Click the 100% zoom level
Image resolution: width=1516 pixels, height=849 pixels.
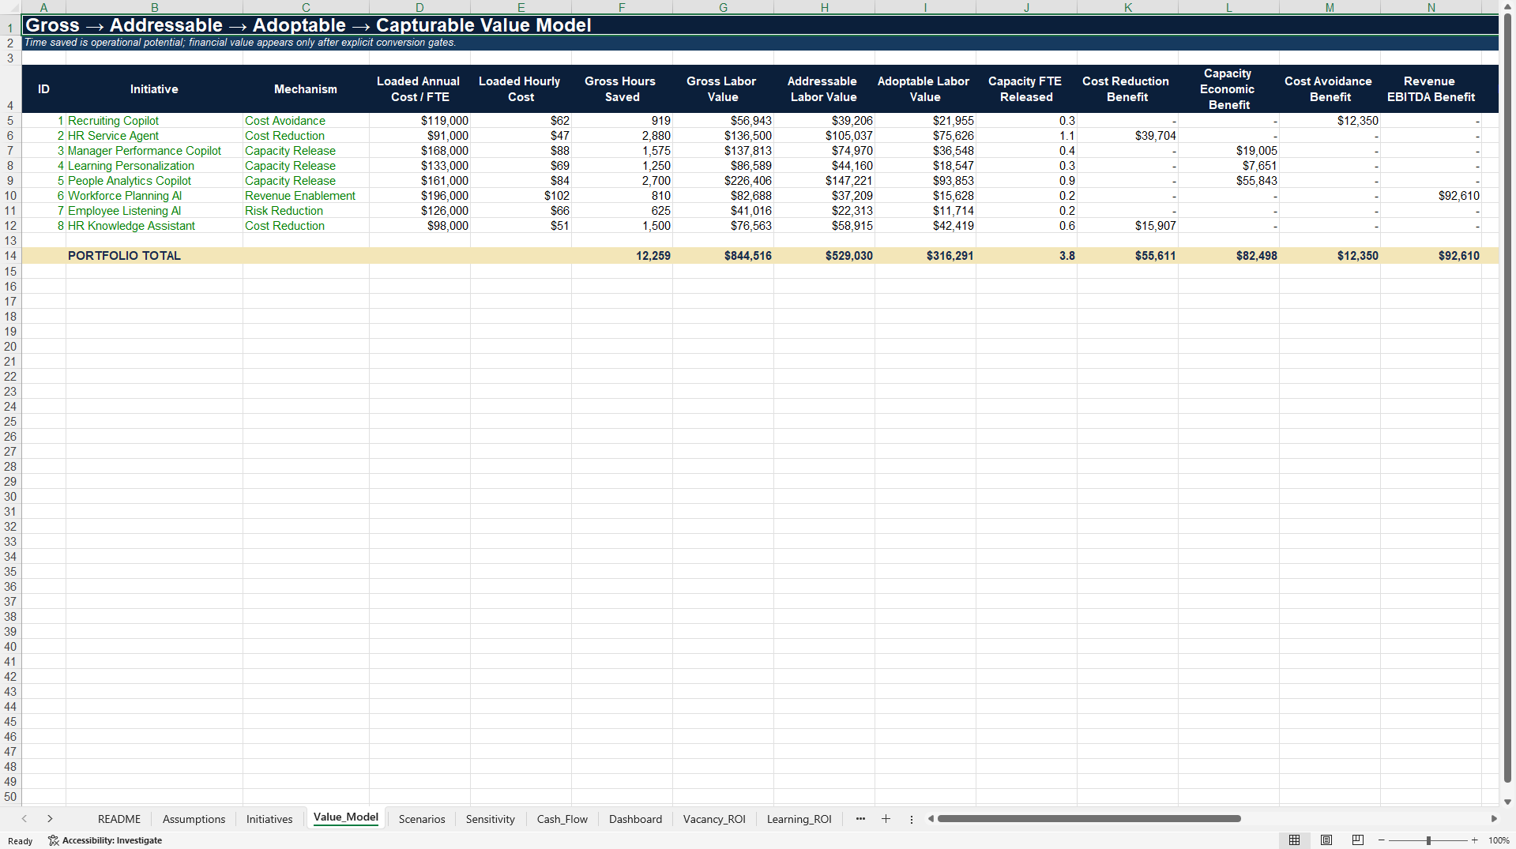pyautogui.click(x=1499, y=840)
